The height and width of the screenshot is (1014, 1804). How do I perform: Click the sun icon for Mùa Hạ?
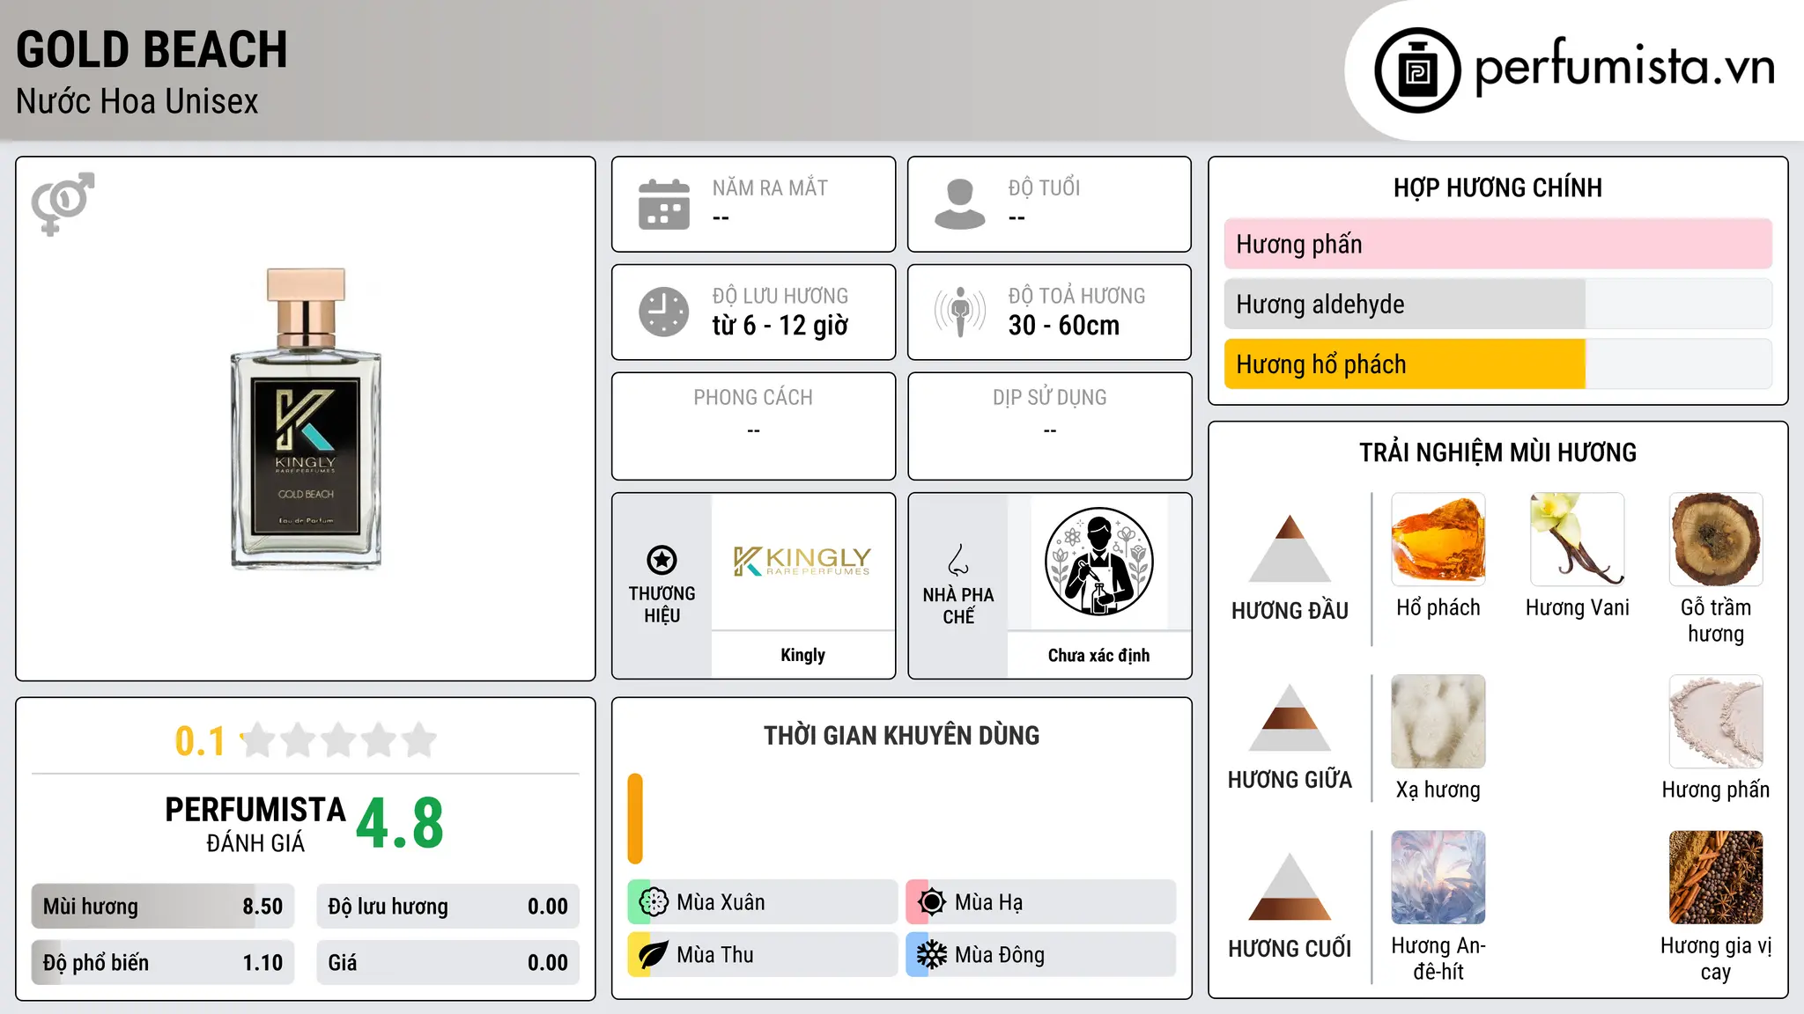(932, 902)
